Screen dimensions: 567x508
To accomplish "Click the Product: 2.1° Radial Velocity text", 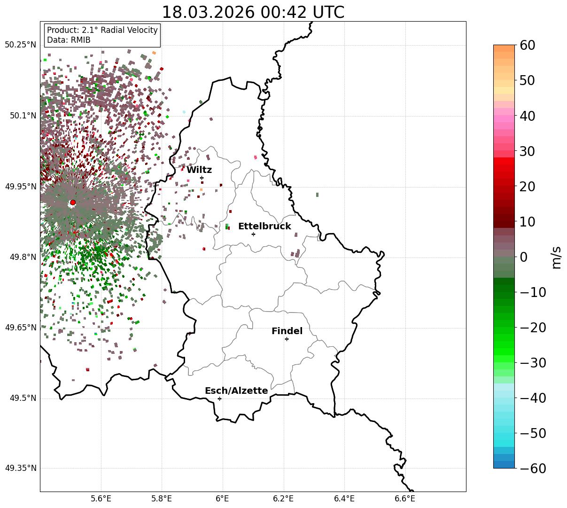I will pos(102,30).
